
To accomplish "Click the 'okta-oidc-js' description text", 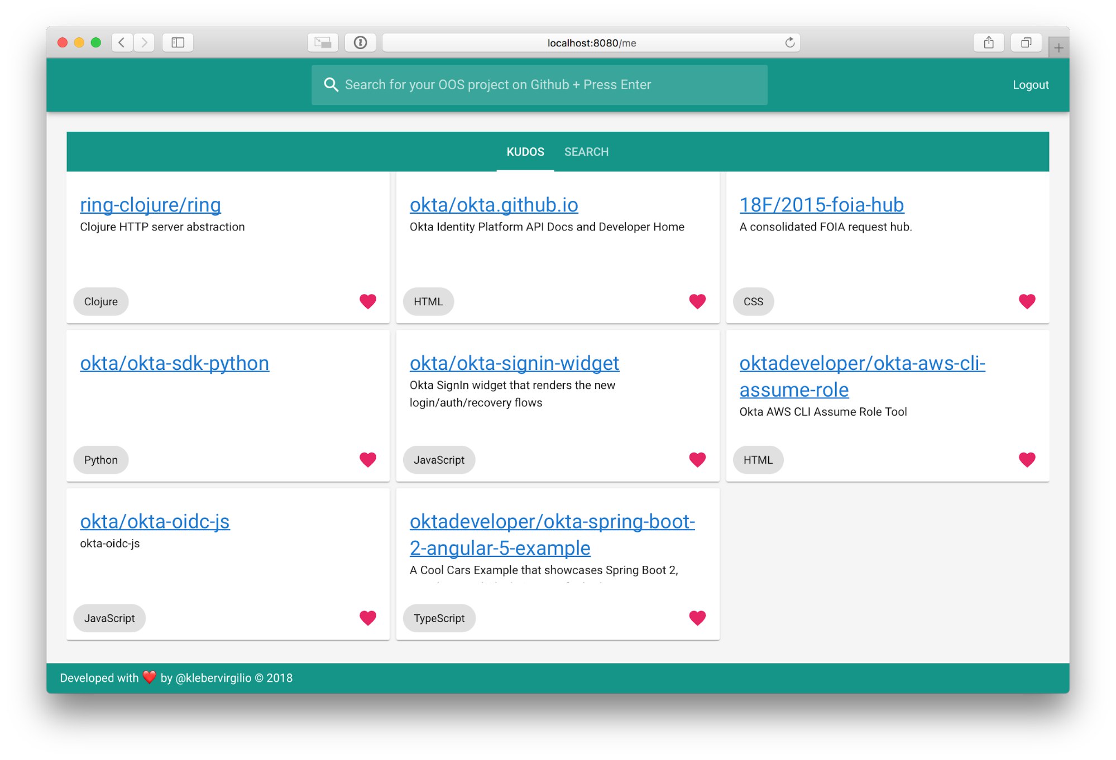I will (109, 543).
